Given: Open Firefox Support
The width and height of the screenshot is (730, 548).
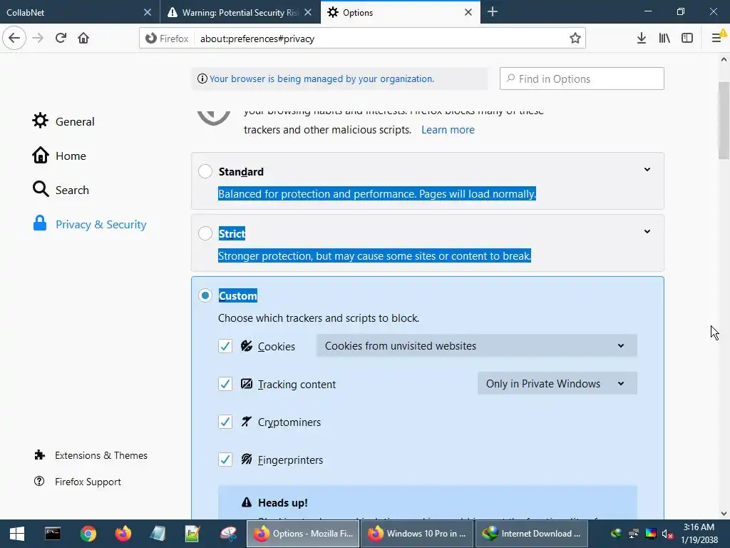Looking at the screenshot, I should [x=77, y=482].
